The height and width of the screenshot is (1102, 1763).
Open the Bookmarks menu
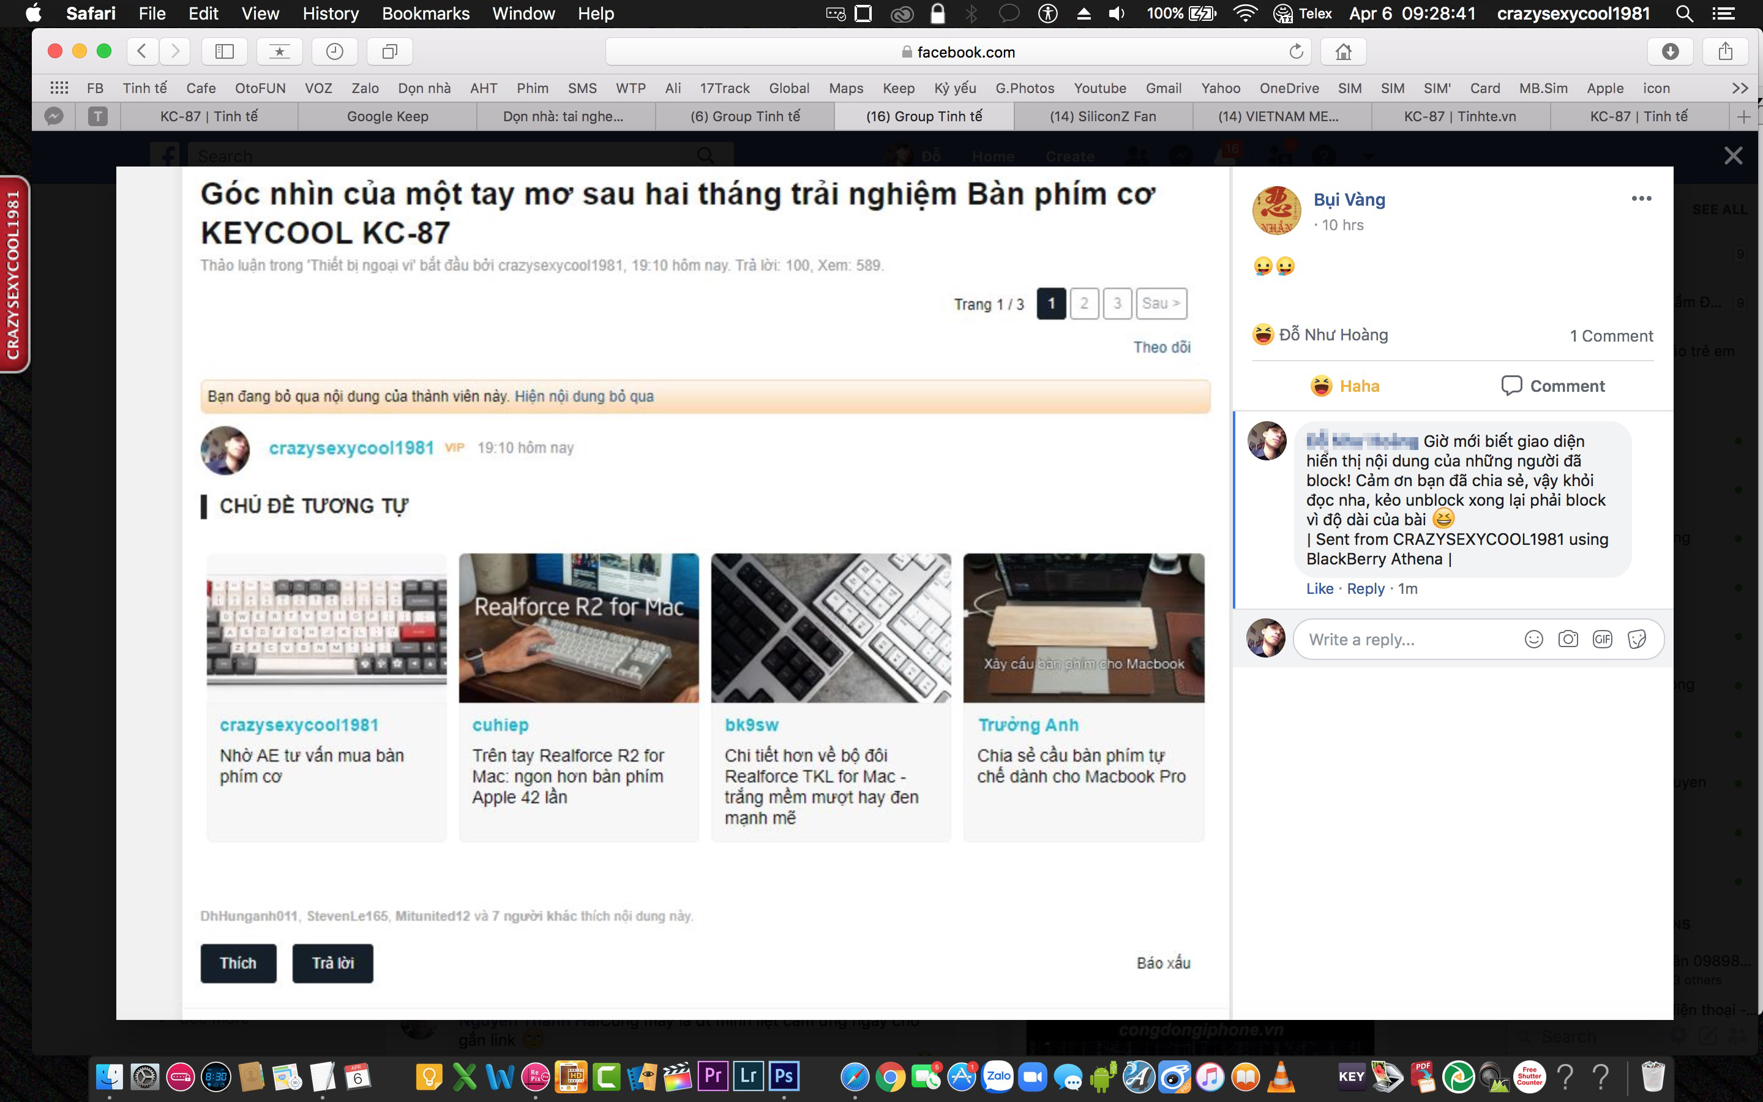coord(425,13)
